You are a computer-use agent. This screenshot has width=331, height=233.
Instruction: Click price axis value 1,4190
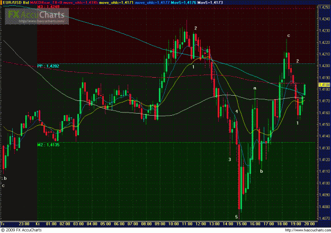pos(325,78)
